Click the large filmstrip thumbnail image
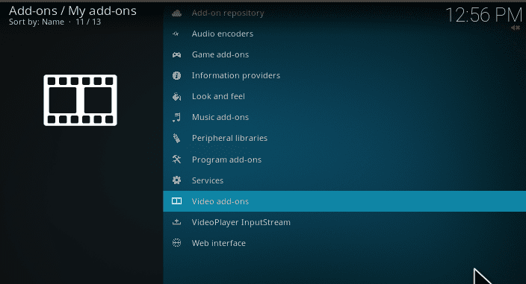This screenshot has height=284, width=526. 80,101
